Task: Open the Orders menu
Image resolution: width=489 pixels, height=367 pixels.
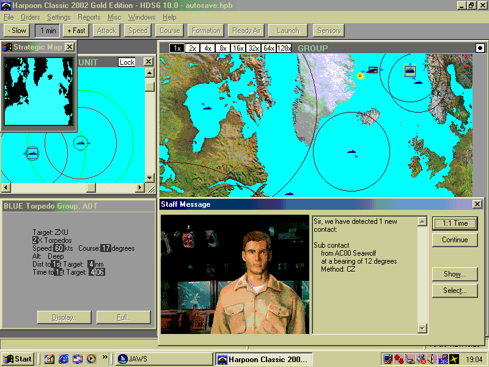Action: [30, 17]
